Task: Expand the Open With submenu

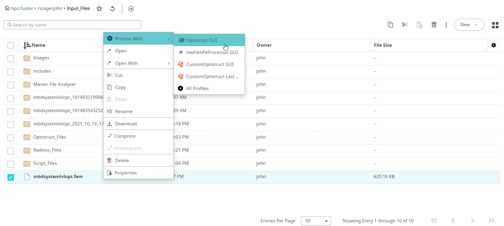Action: [x=139, y=63]
